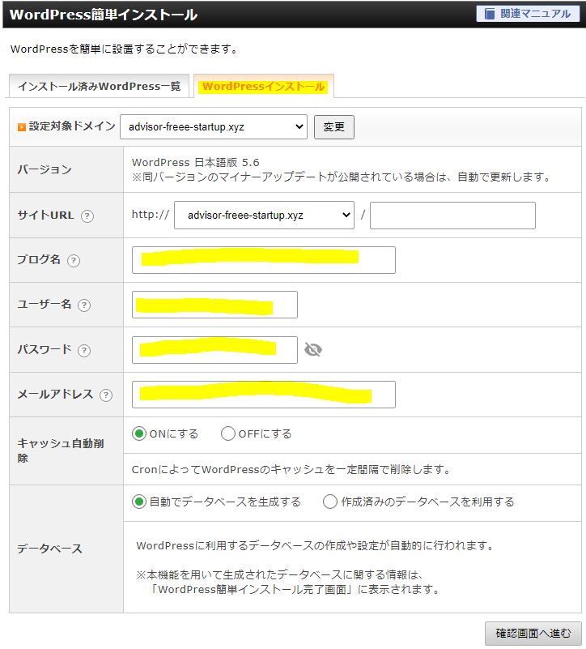Open the 関連マニュアル manual link
Image resolution: width=586 pixels, height=649 pixels.
pos(528,14)
